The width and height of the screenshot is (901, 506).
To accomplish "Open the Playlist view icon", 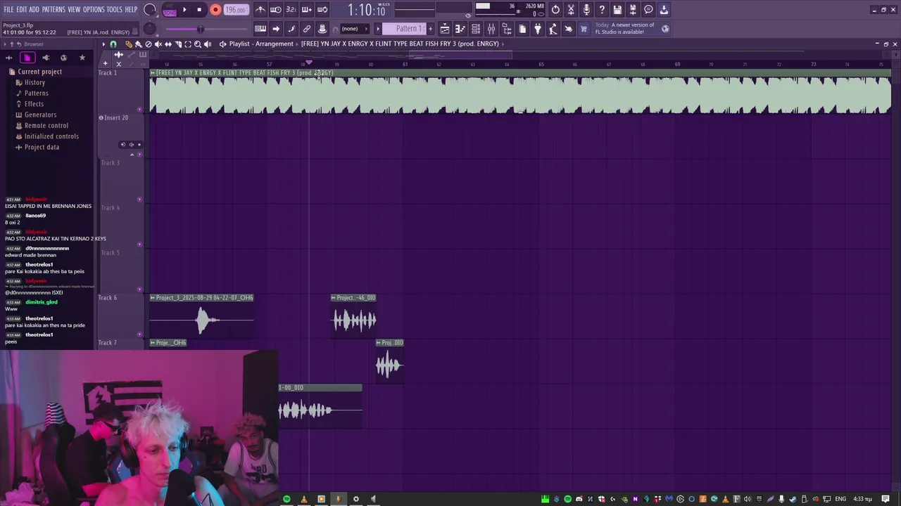I will tap(445, 29).
